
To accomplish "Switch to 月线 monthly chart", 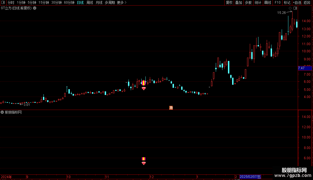I will point(99,2).
